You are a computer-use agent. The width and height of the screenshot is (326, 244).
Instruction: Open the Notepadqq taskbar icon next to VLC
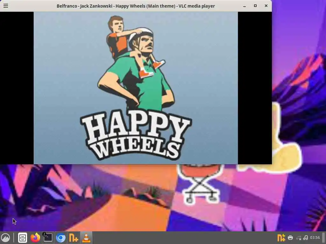coord(74,238)
